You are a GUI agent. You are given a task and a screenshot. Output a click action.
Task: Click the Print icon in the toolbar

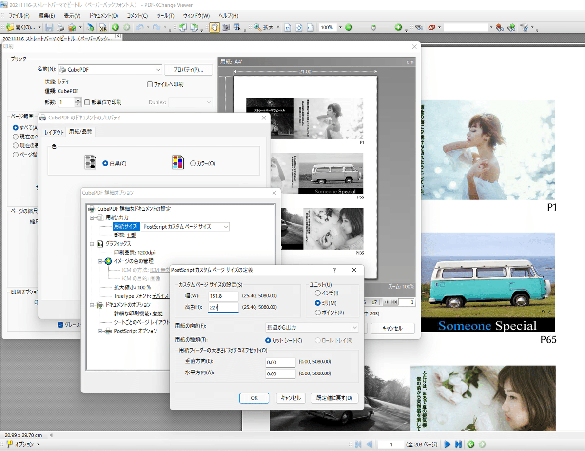click(x=60, y=27)
